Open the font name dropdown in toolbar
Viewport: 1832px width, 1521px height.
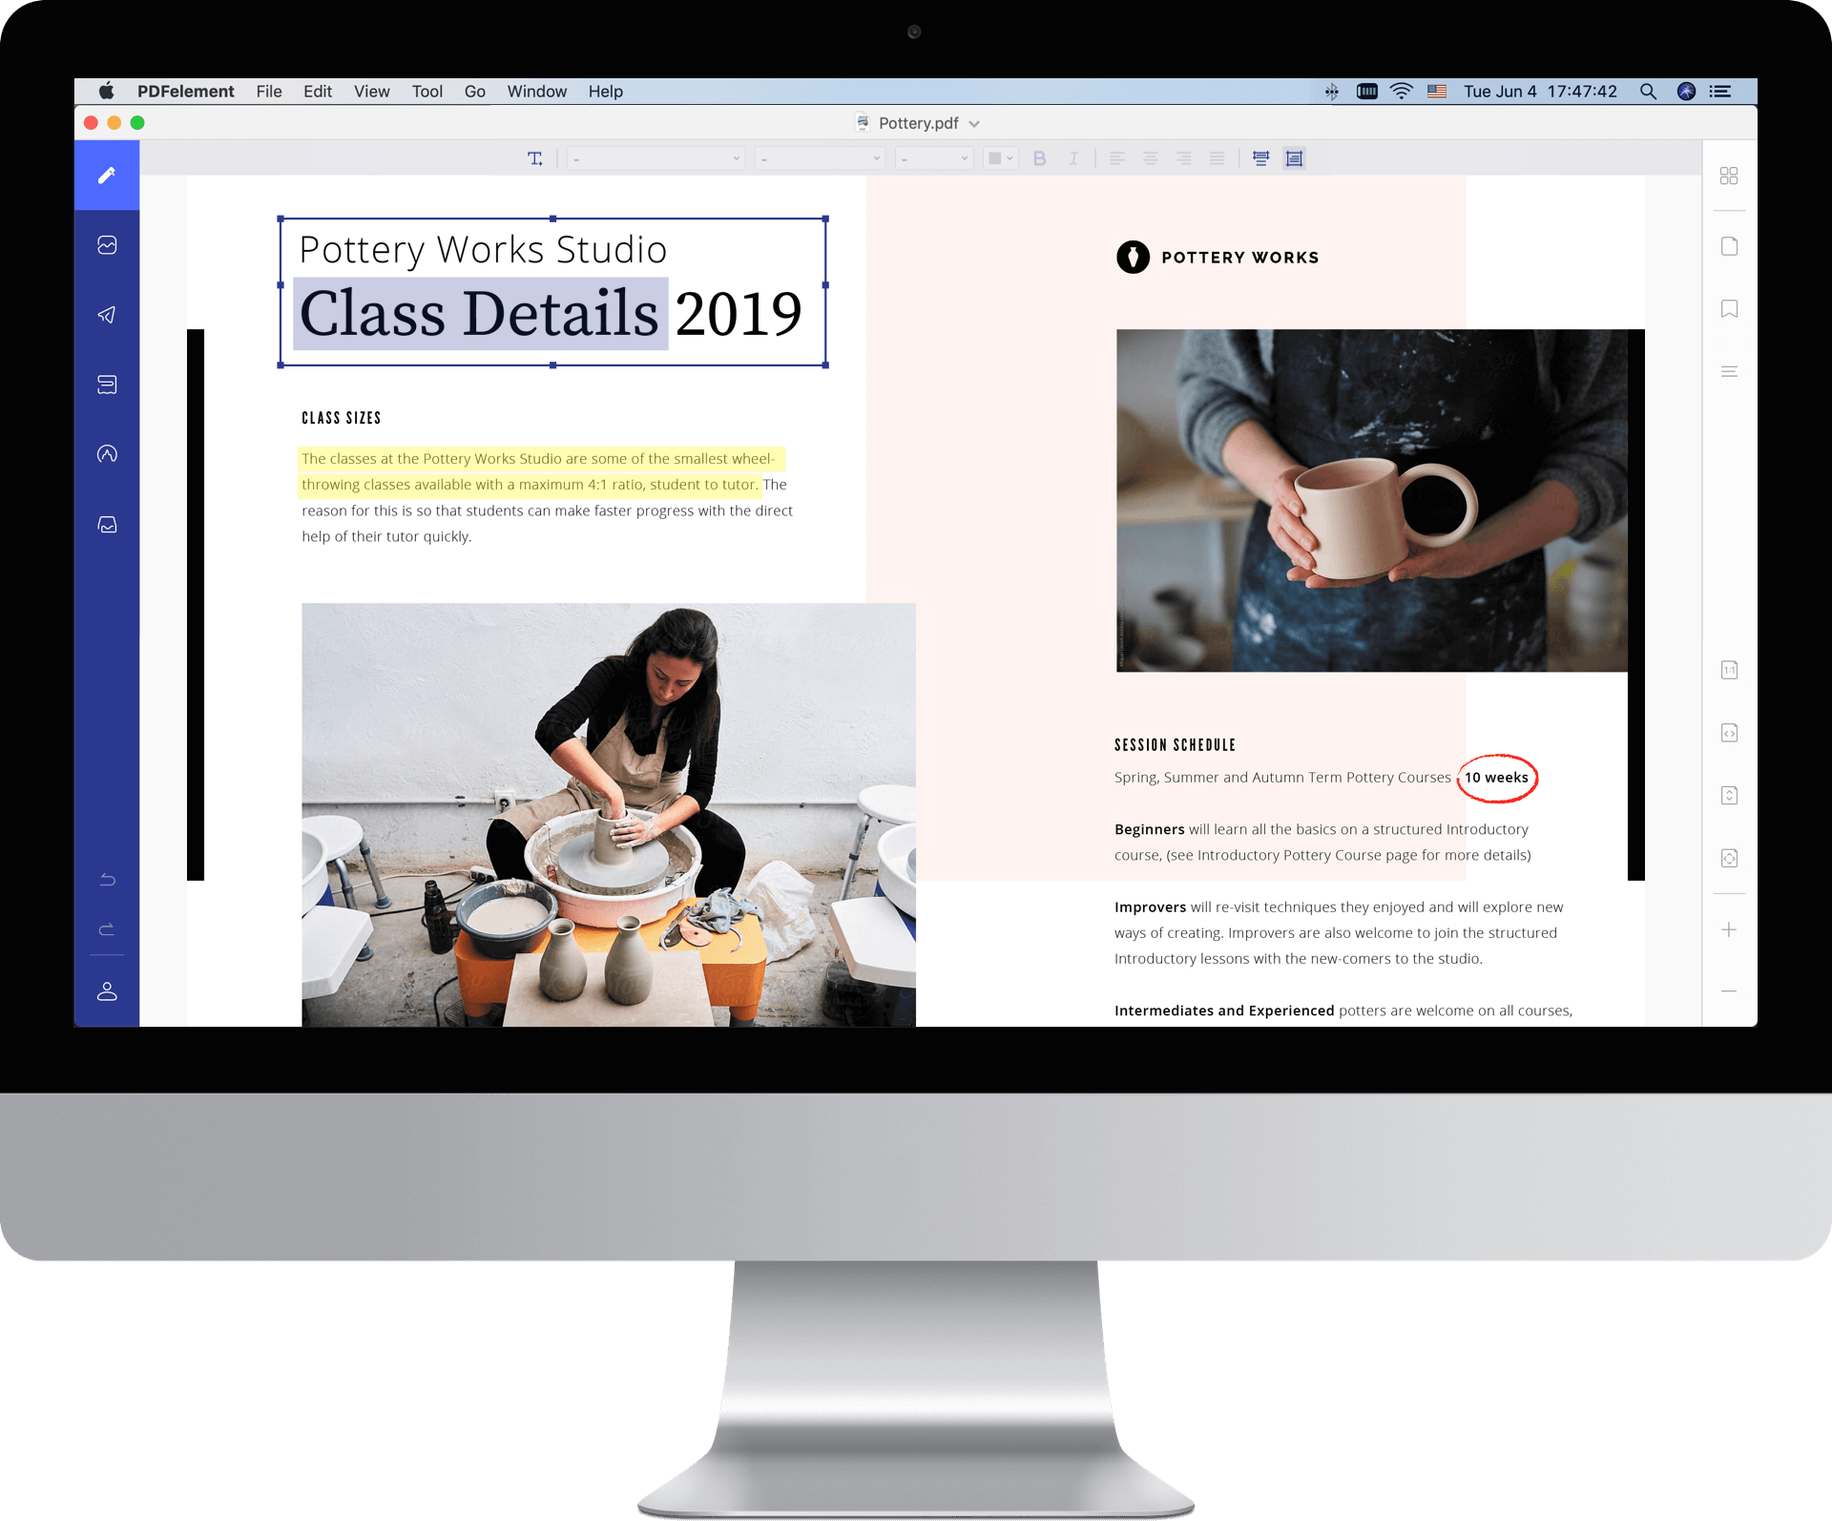tap(650, 156)
